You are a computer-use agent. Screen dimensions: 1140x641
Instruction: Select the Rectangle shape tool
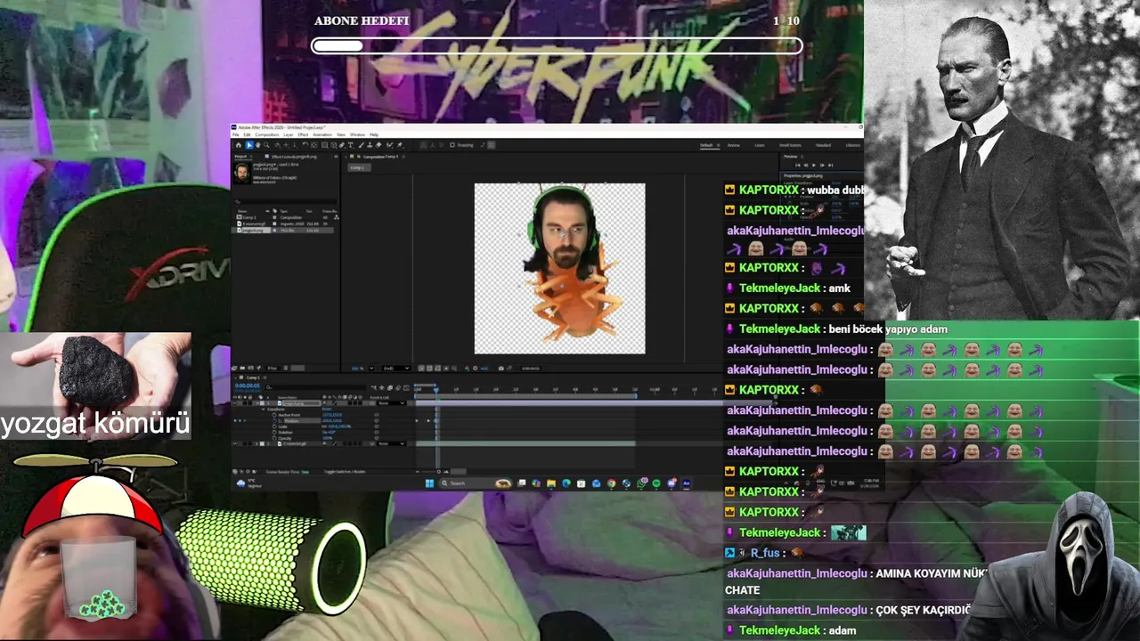point(325,145)
